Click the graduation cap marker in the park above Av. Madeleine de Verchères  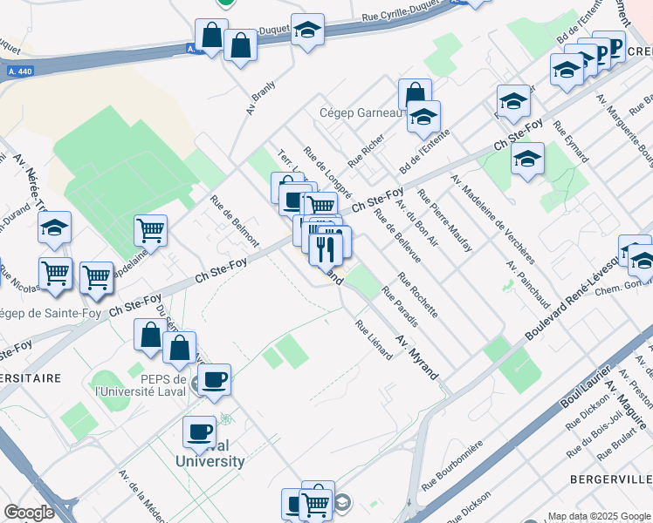527,160
